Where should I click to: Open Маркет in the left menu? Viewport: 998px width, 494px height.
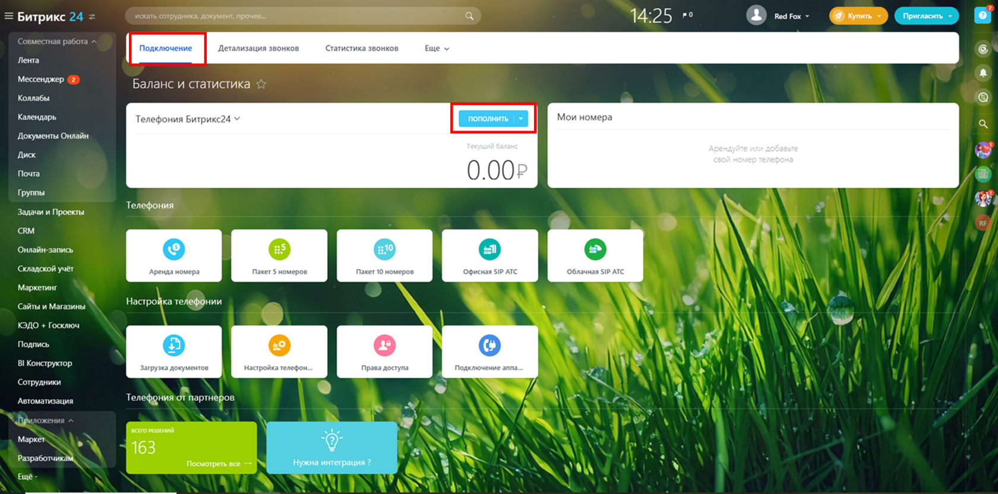tap(31, 439)
